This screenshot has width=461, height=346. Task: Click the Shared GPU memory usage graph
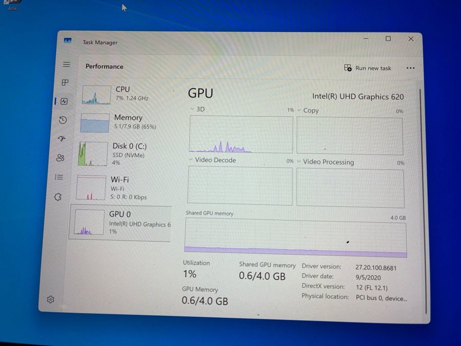tap(296, 237)
